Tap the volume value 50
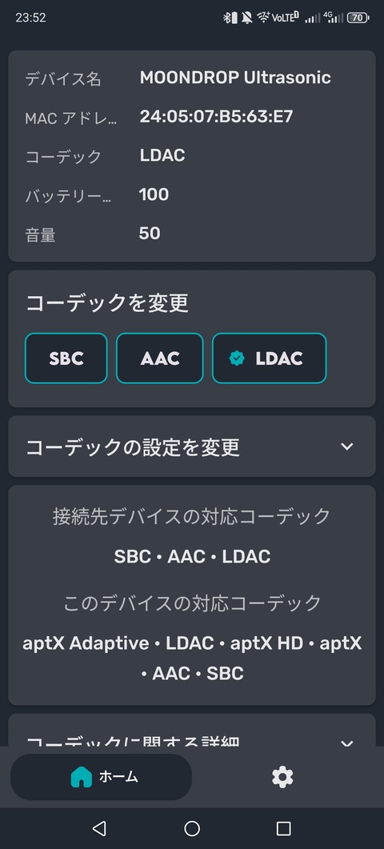384x849 pixels. (x=150, y=234)
